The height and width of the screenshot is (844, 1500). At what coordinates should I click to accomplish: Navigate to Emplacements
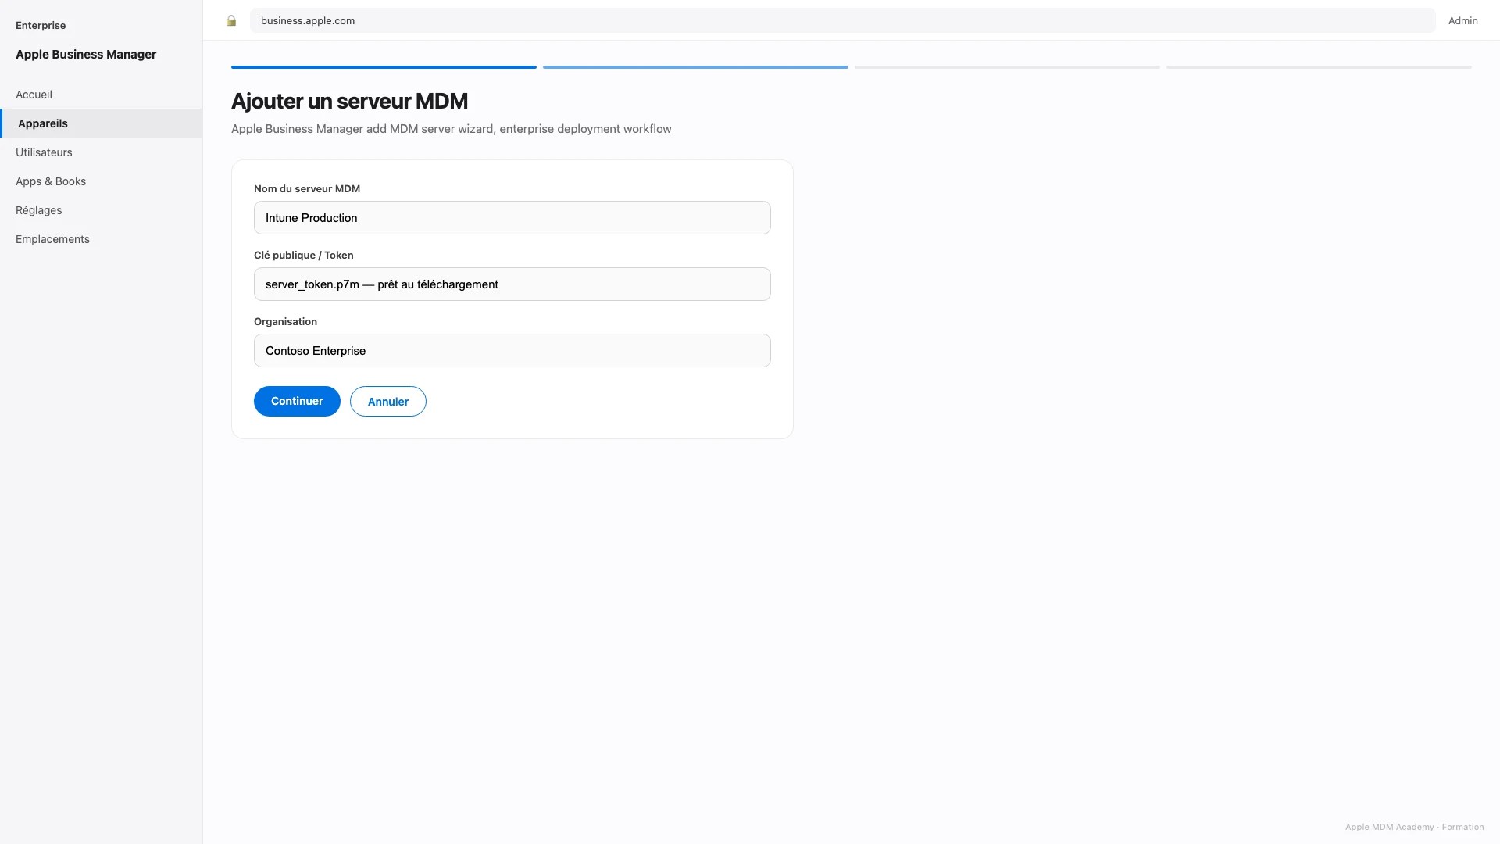[x=101, y=239]
